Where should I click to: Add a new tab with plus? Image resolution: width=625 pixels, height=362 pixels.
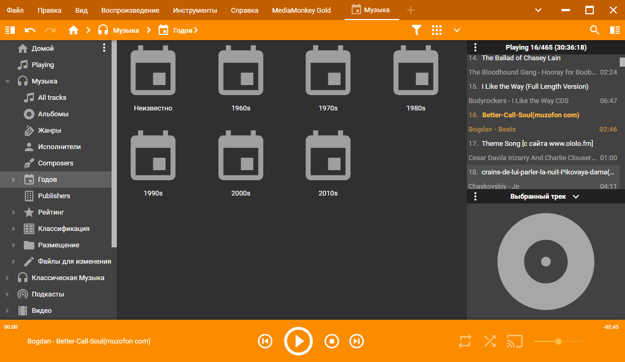click(x=410, y=10)
